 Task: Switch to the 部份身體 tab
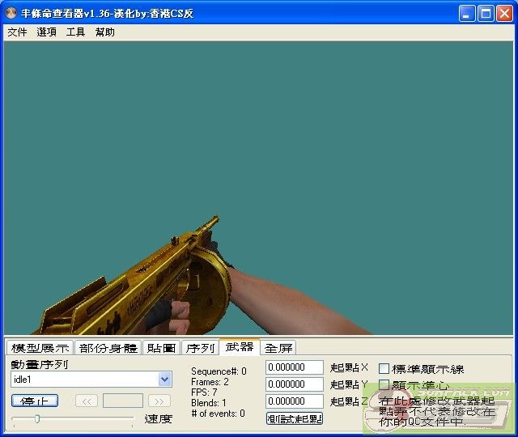tap(108, 348)
